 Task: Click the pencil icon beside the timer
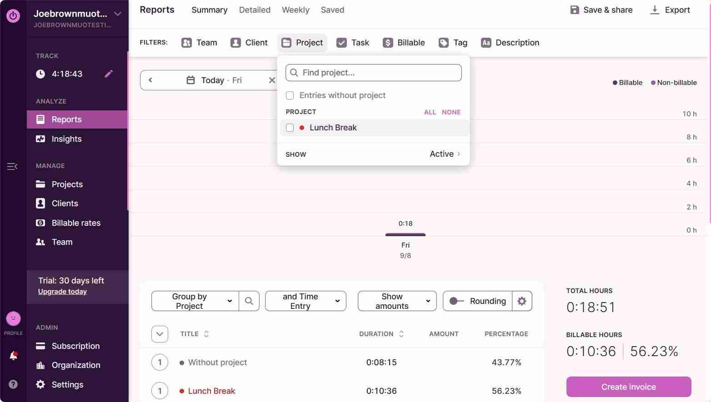(109, 74)
